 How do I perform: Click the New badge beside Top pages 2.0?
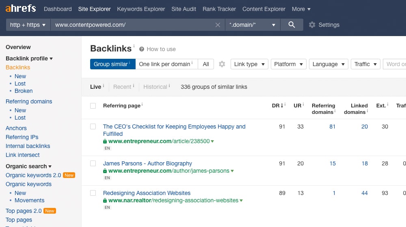coord(50,211)
